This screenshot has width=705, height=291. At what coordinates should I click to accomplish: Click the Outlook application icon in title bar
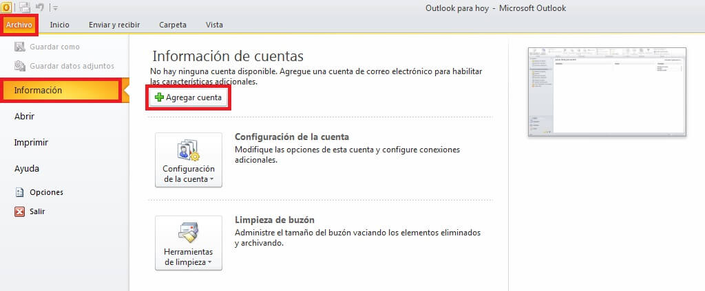(x=6, y=7)
